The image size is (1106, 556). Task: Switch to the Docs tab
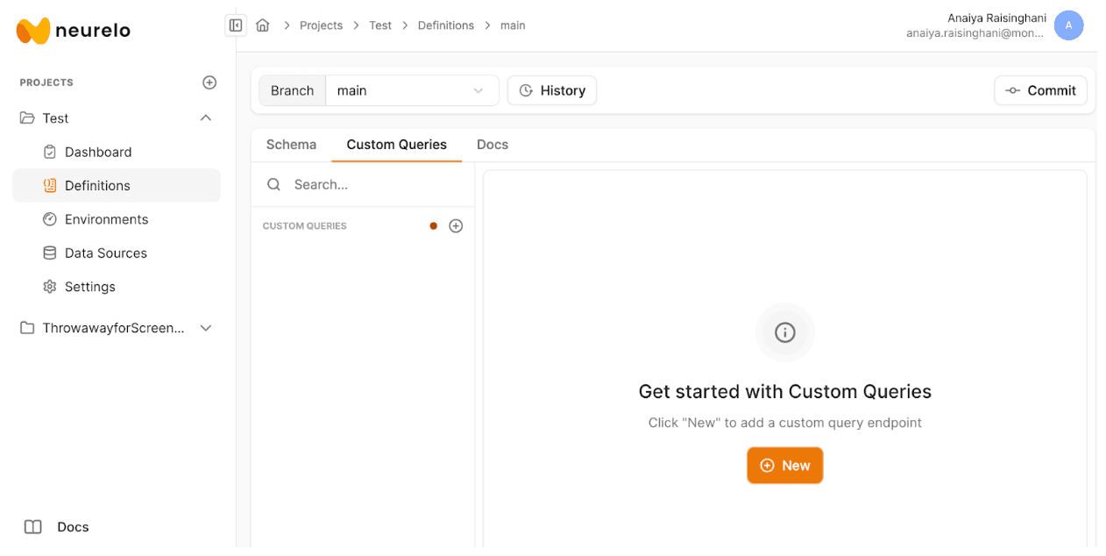pos(492,145)
